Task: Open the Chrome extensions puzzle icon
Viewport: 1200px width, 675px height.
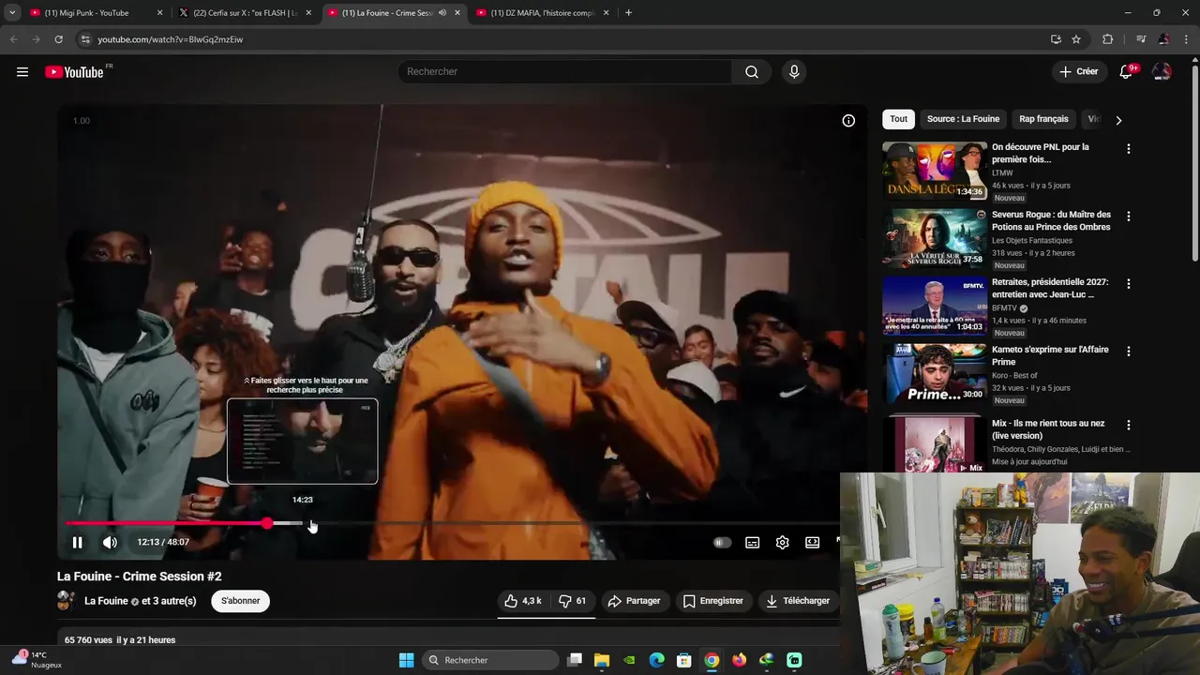Action: [1107, 39]
